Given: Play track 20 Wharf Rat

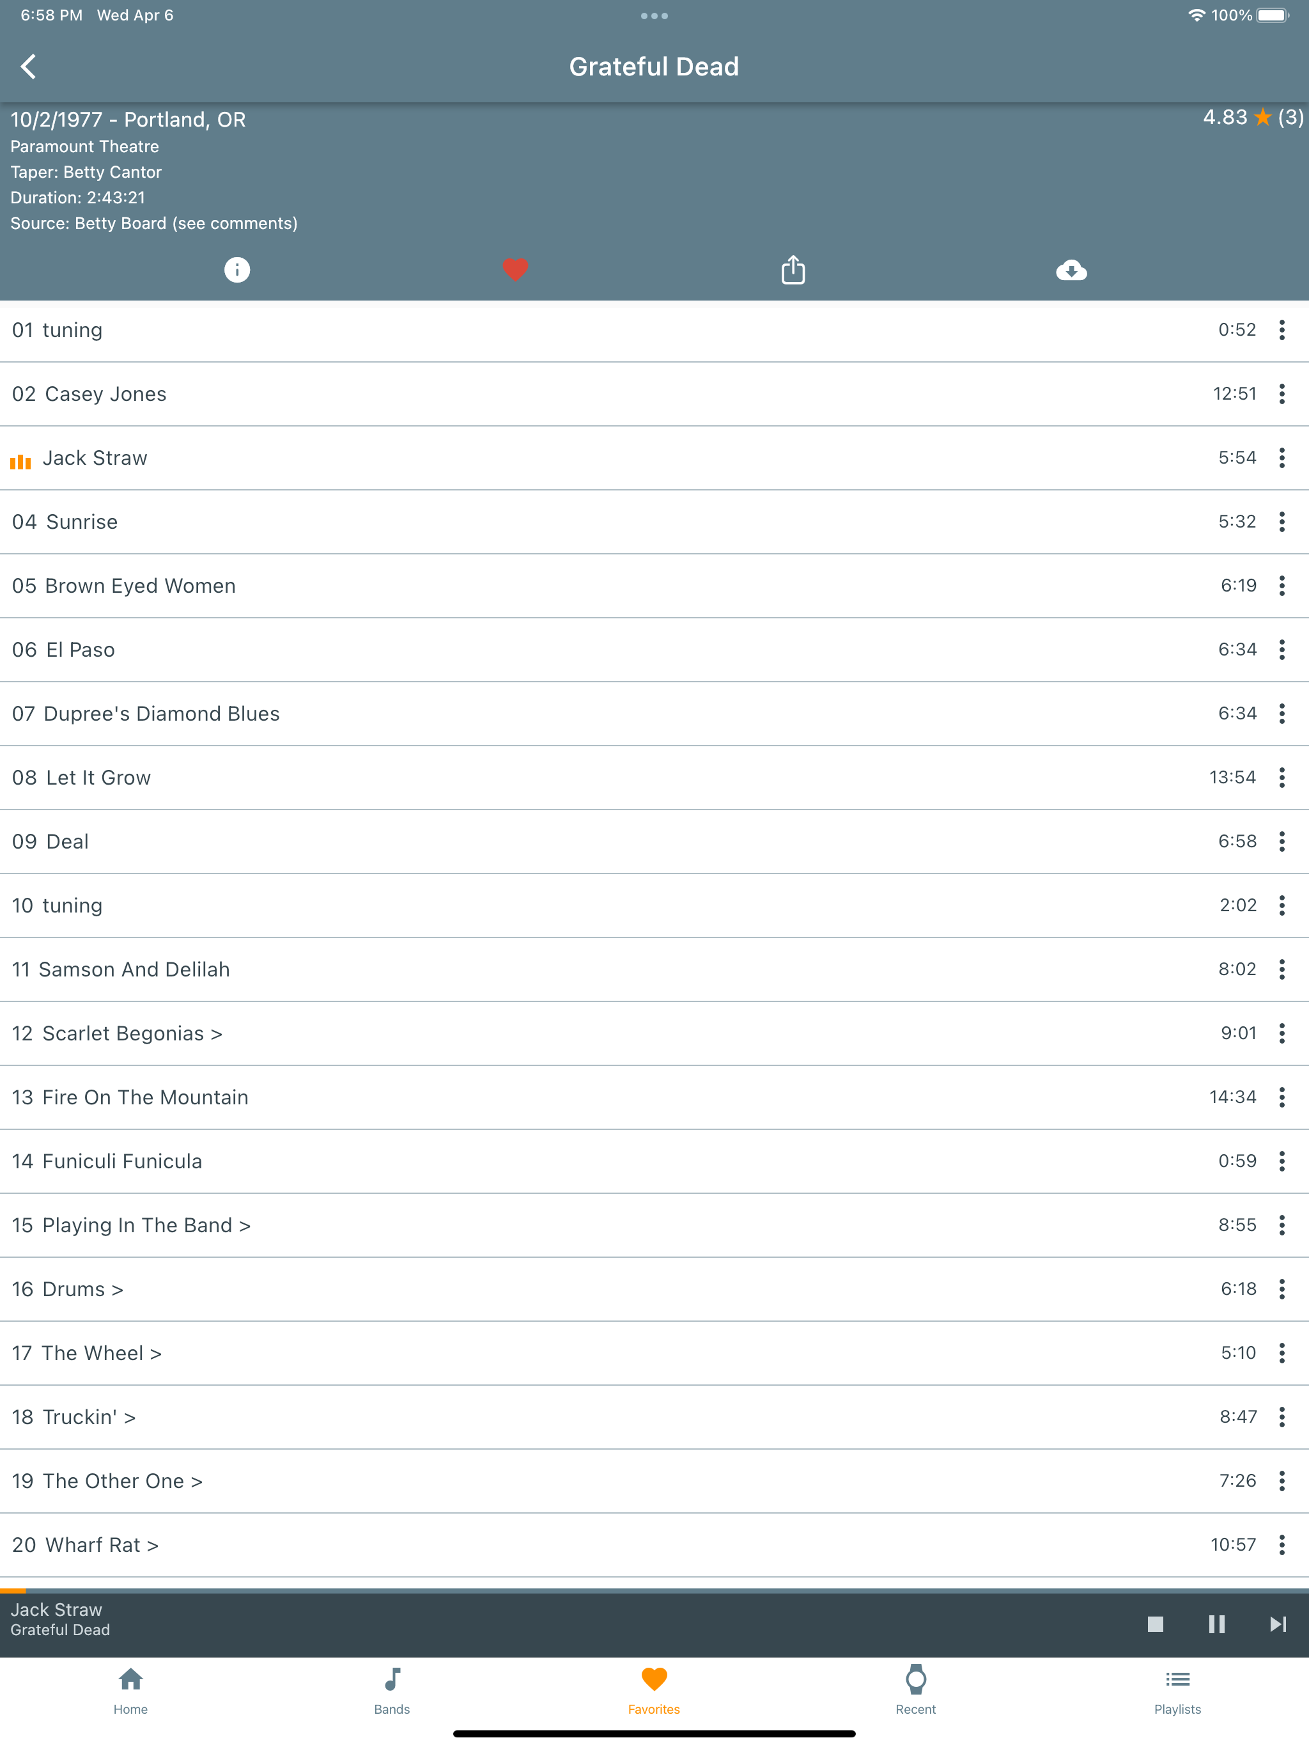Looking at the screenshot, I should pyautogui.click(x=654, y=1546).
